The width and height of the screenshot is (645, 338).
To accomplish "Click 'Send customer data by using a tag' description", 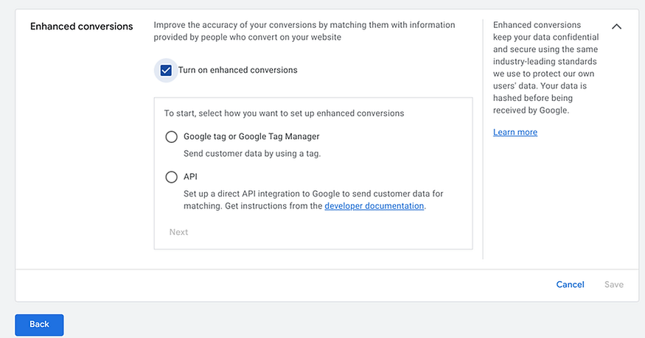I will [x=252, y=154].
